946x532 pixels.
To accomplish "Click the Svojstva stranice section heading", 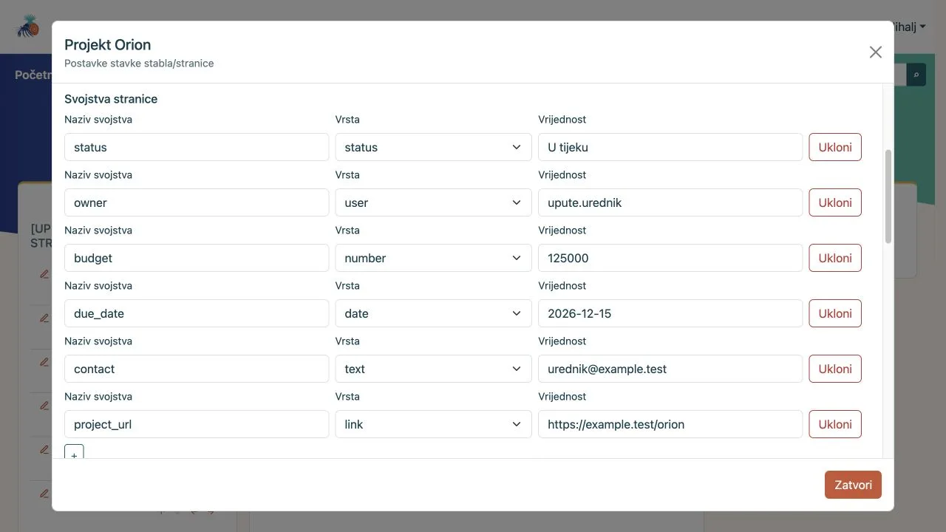I will (111, 99).
